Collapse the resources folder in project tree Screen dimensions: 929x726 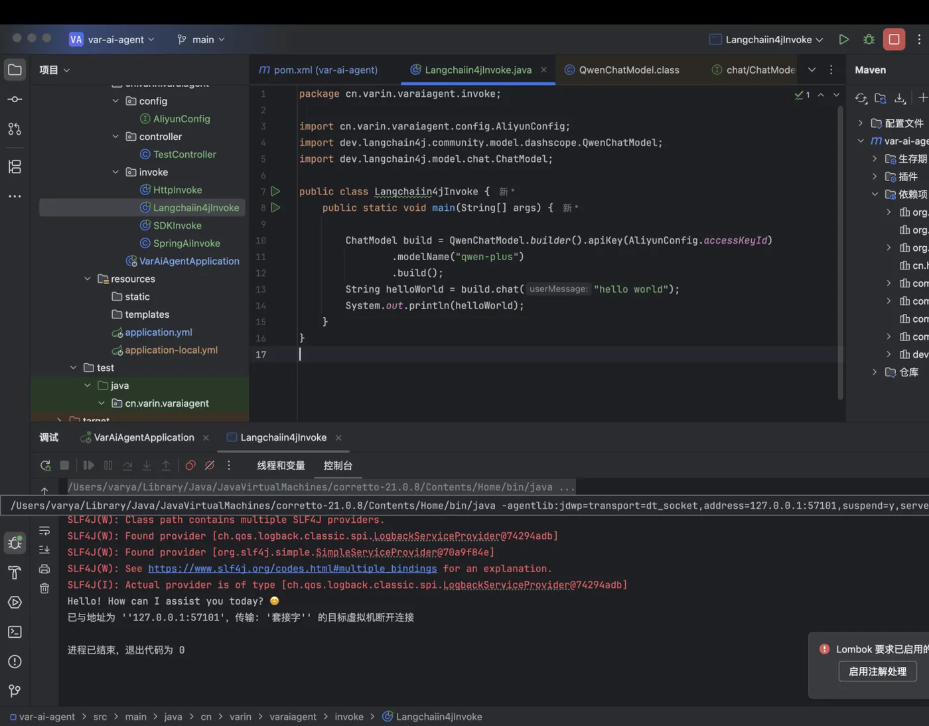coord(88,279)
